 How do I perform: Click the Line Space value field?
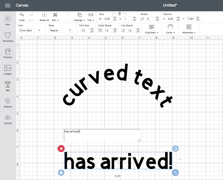click(x=131, y=31)
